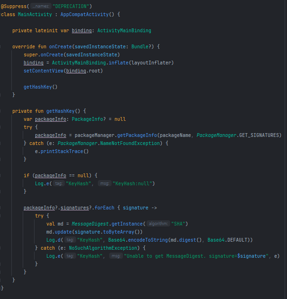Click lowercase packageManager before getPackageInfo

point(95,135)
